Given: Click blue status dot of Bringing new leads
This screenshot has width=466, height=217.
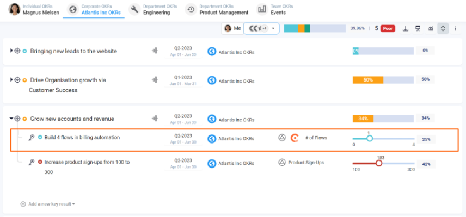Looking at the screenshot, I should point(24,51).
